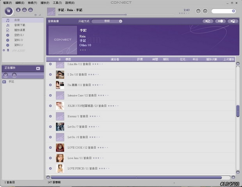
Task: Expand the LOVE PUNCH album row
Action: pyautogui.click(x=50, y=168)
